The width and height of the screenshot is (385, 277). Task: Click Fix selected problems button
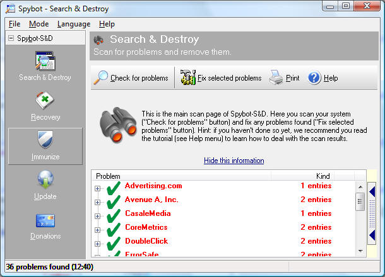pos(221,78)
